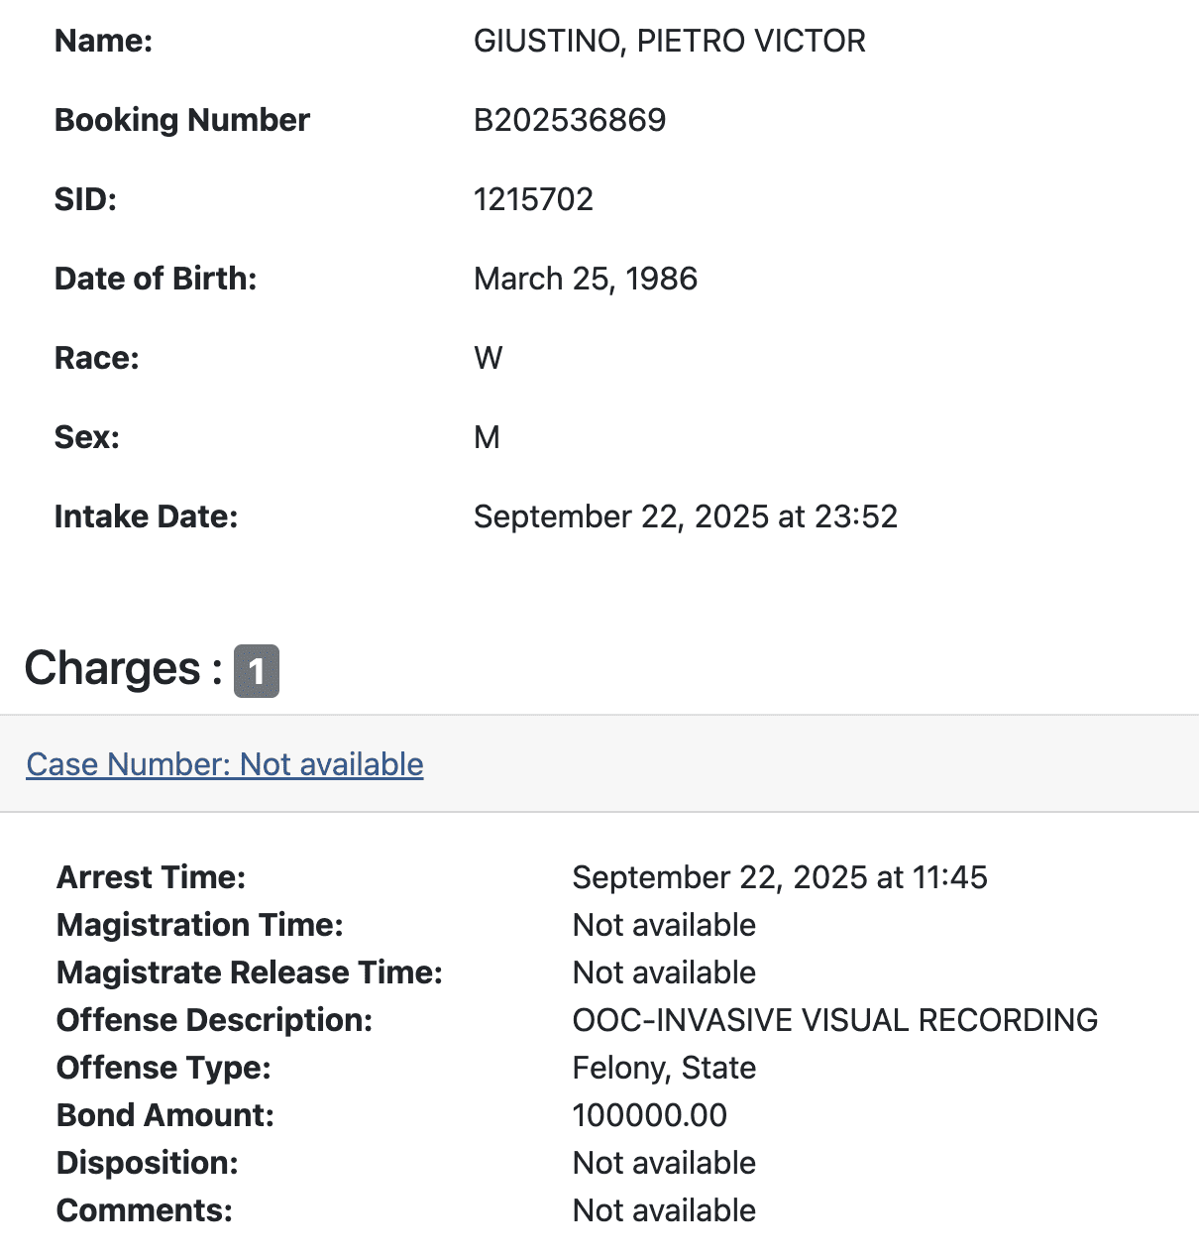1199x1257 pixels.
Task: Click the Offense Type value Felony, State
Action: 664,1068
